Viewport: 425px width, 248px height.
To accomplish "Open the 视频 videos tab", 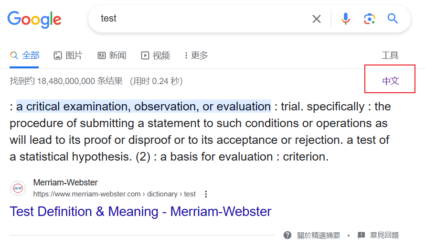I will click(156, 55).
